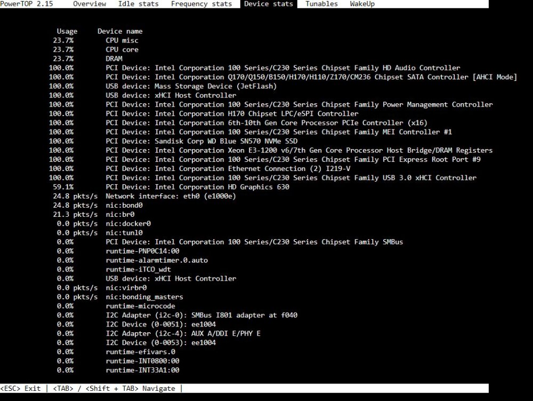Click the <TAB> / <Shift + TAB> Navigate hint
533x401 pixels.
pos(114,388)
